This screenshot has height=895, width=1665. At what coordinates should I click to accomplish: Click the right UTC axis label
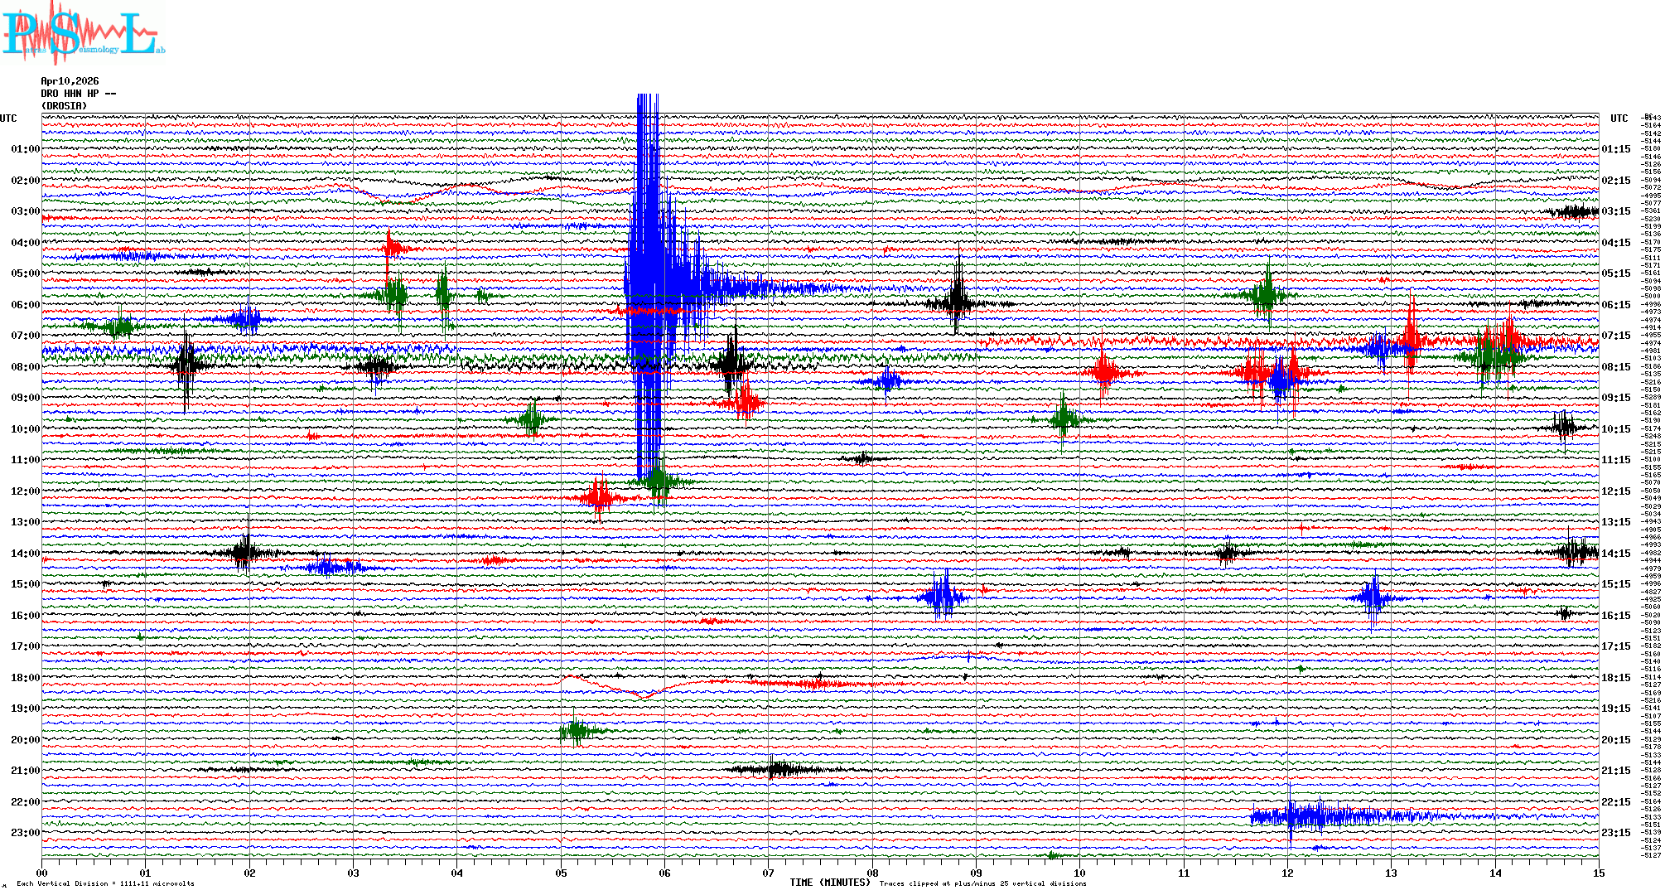[1619, 119]
